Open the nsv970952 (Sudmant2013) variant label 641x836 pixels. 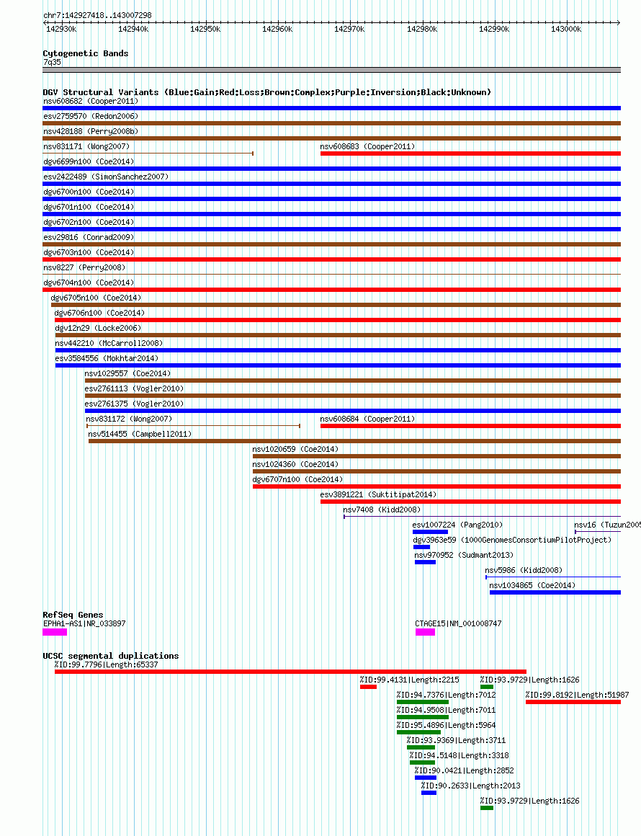464,555
